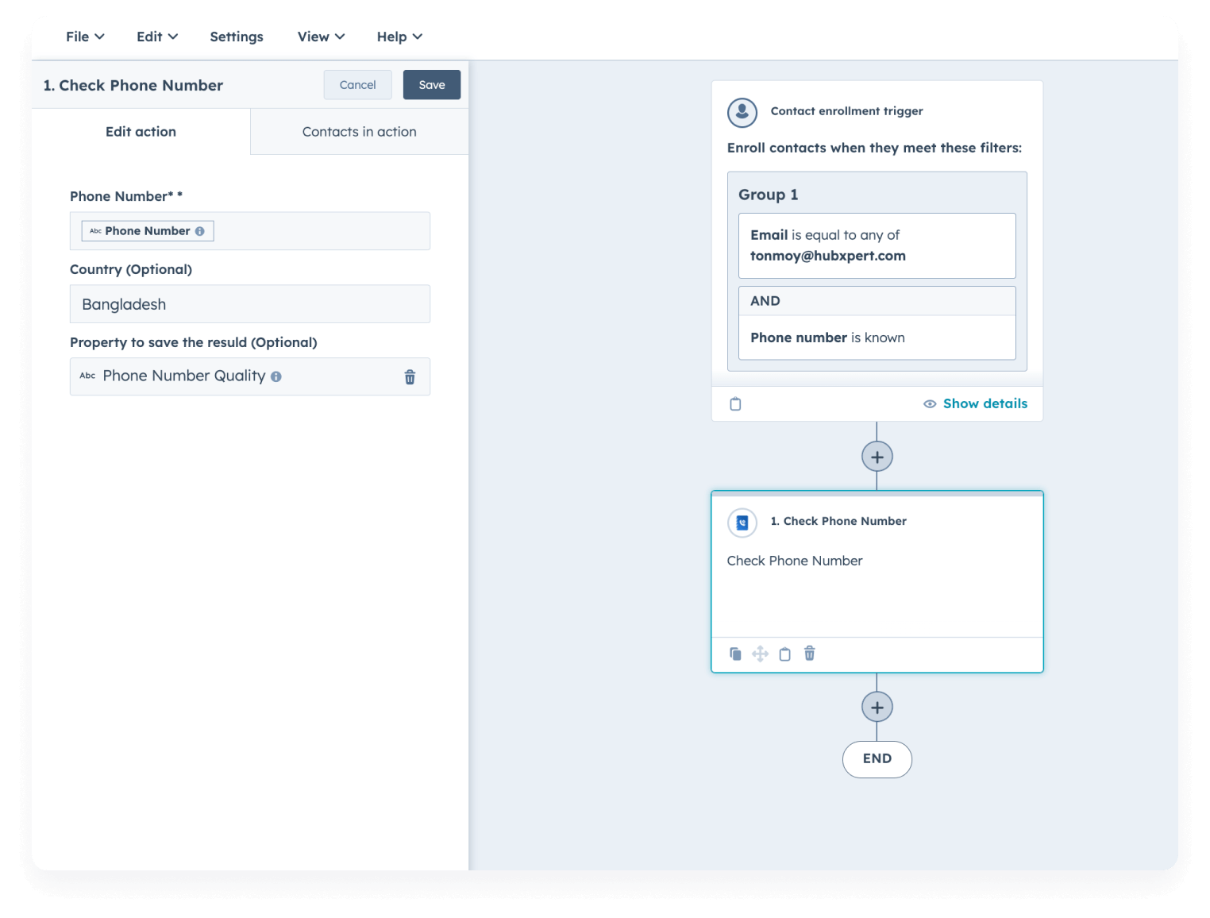Select the Edit action tab
1210x918 pixels.
pos(141,132)
